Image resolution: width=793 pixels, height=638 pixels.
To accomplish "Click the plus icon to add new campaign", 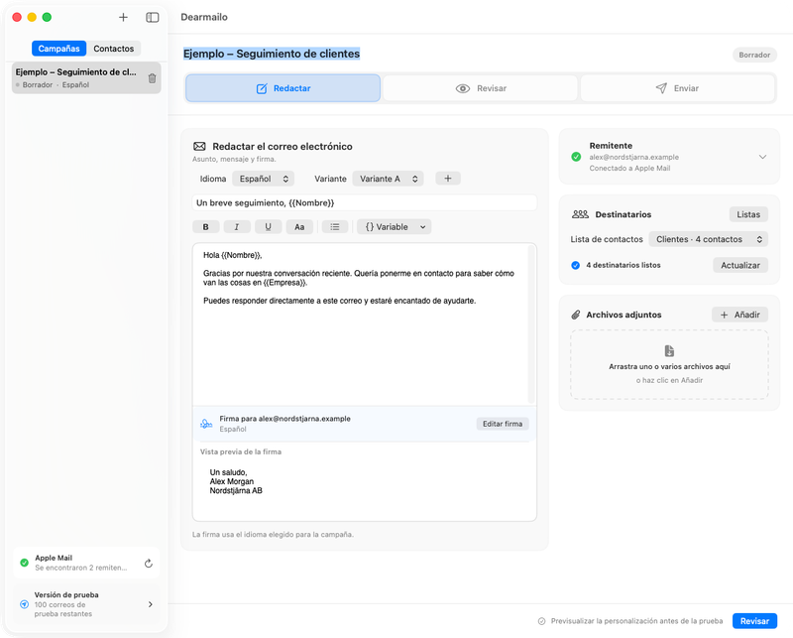I will (x=123, y=17).
